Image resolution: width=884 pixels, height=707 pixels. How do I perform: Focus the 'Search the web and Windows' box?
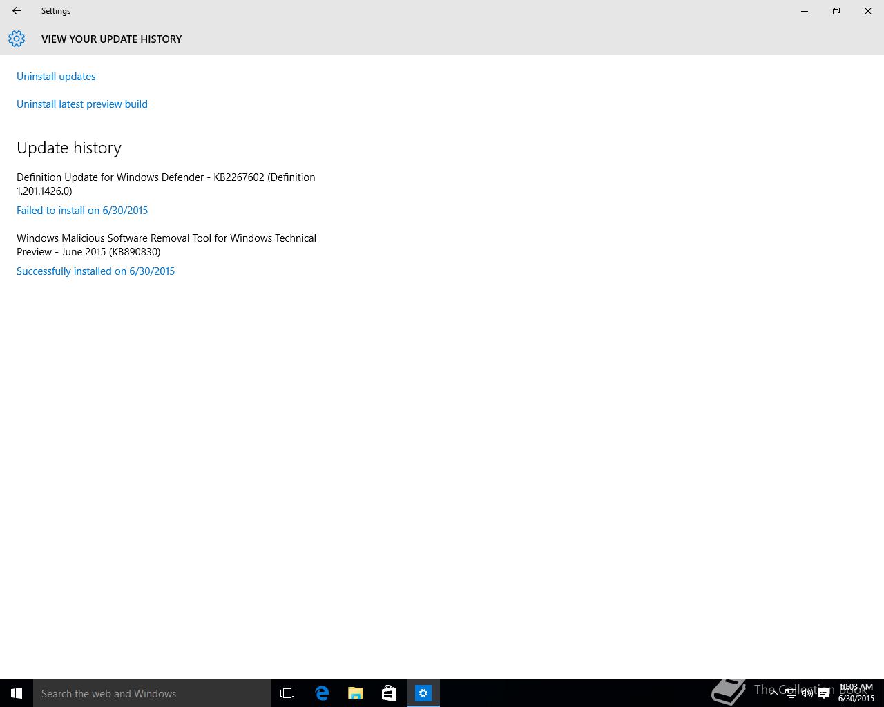(x=152, y=693)
